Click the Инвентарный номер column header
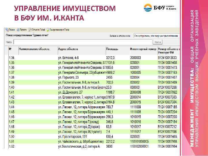 tap(143, 49)
